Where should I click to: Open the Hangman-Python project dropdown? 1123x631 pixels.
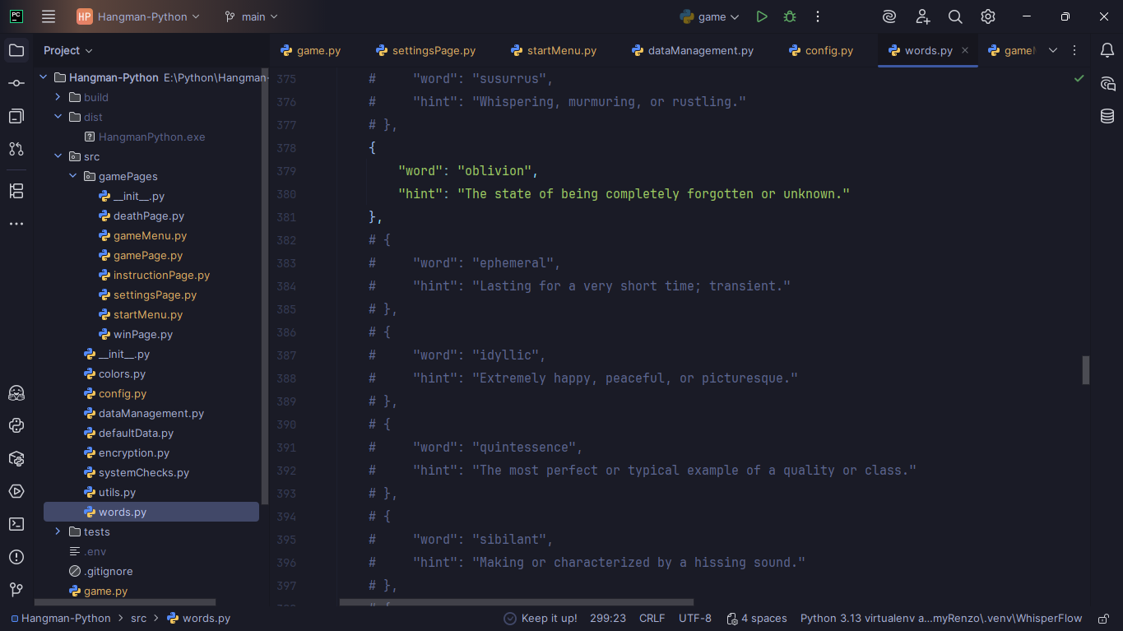(138, 16)
